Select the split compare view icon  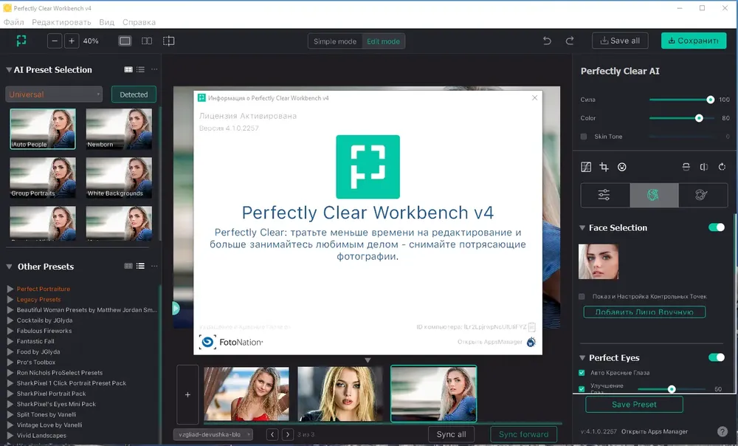[x=168, y=41]
